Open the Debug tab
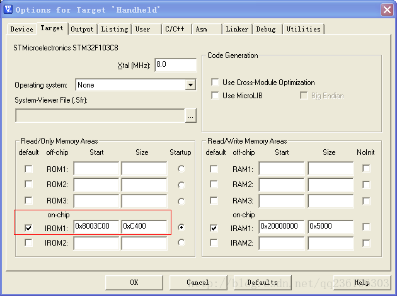This screenshot has height=296, width=397. [x=265, y=29]
